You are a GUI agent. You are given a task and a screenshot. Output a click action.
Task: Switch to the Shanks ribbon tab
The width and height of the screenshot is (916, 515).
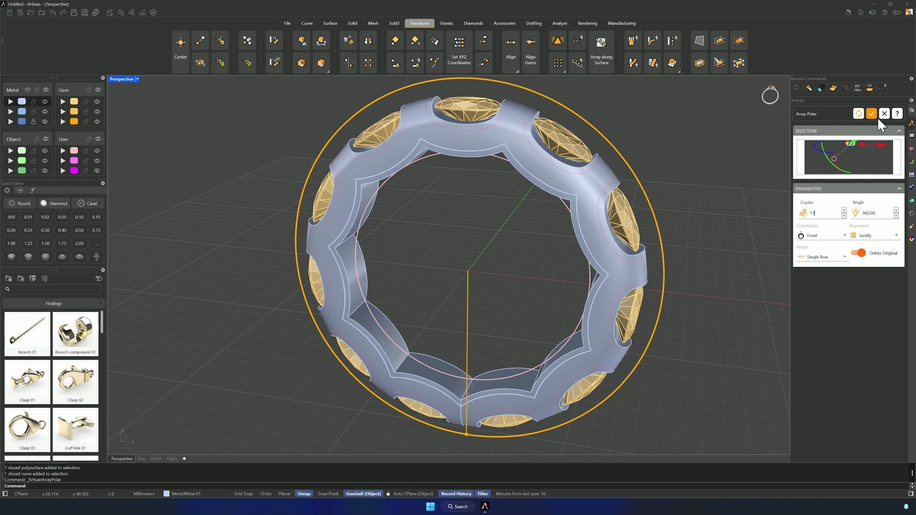pos(446,23)
